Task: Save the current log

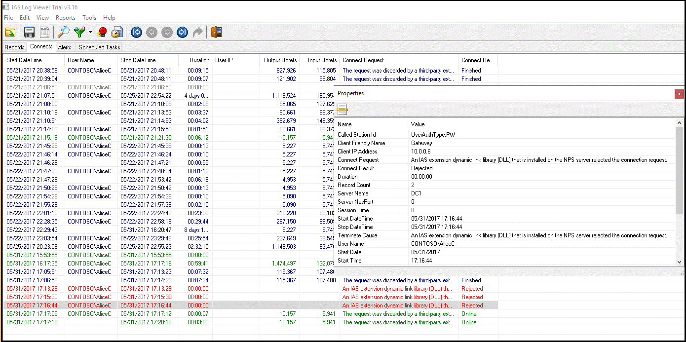Action: click(x=29, y=32)
